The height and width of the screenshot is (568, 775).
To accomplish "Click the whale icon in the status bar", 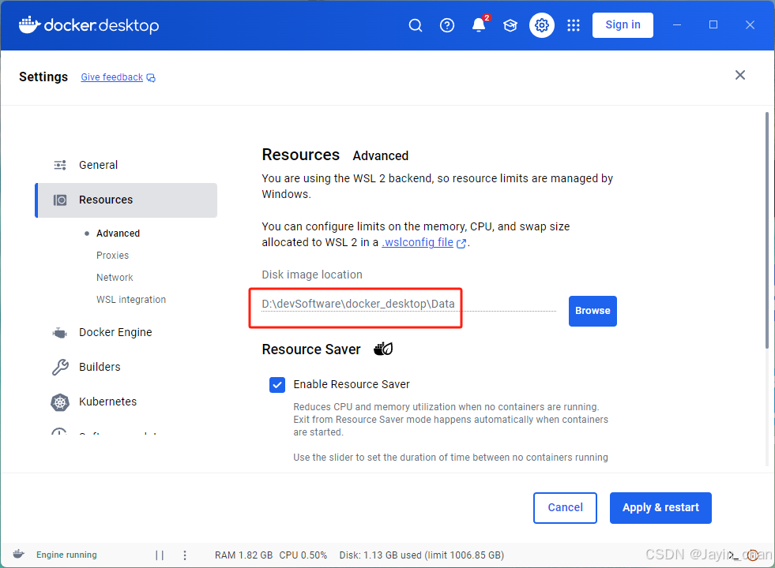I will pyautogui.click(x=19, y=554).
